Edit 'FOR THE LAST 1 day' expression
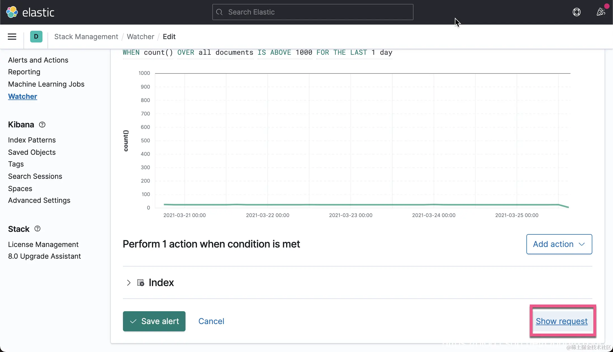The image size is (613, 352). 354,53
